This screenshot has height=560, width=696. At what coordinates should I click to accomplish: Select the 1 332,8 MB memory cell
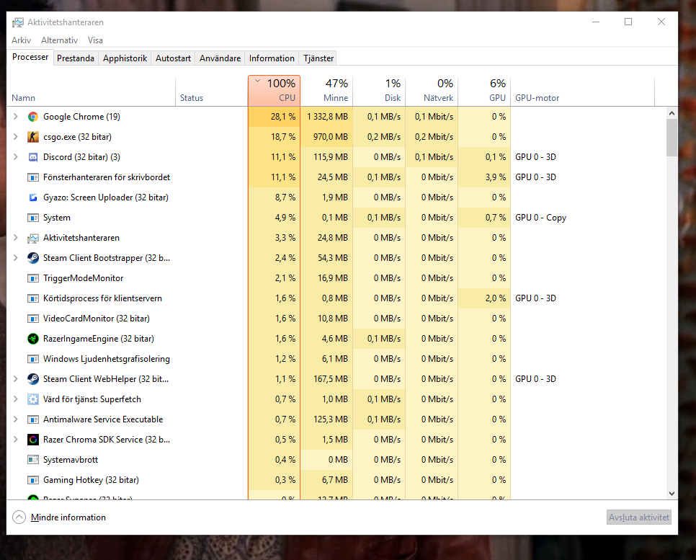tap(326, 117)
